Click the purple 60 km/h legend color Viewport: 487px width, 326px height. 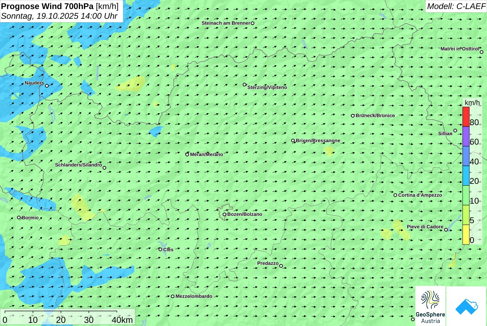point(466,136)
